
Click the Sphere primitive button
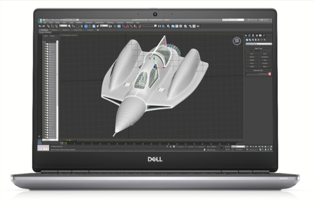(x=252, y=57)
